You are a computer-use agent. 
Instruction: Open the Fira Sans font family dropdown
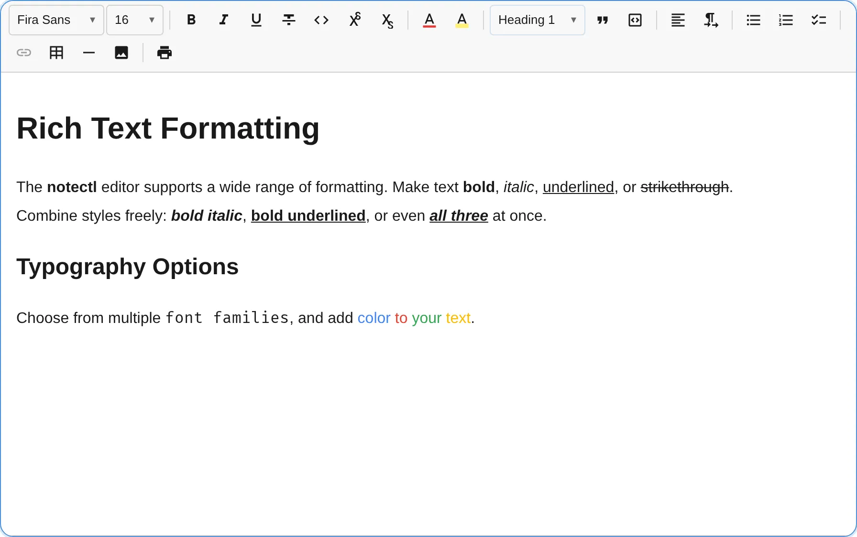(56, 20)
